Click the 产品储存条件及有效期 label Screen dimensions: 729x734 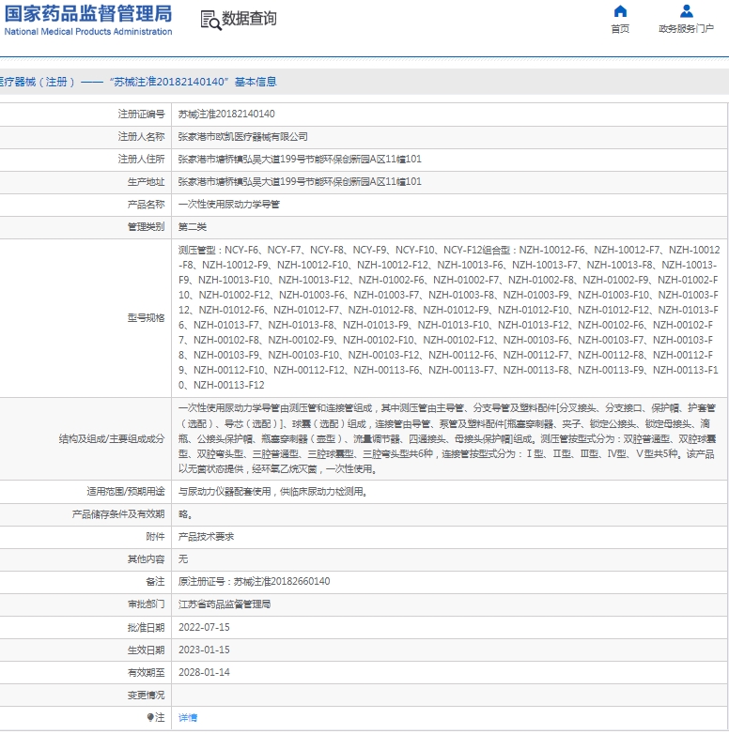coord(118,514)
